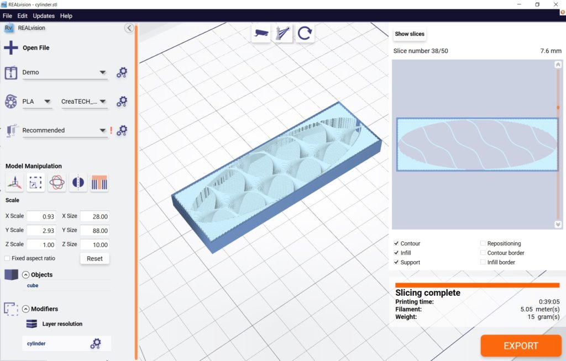
Task: Select the Move model manipulation tool
Action: pos(14,183)
